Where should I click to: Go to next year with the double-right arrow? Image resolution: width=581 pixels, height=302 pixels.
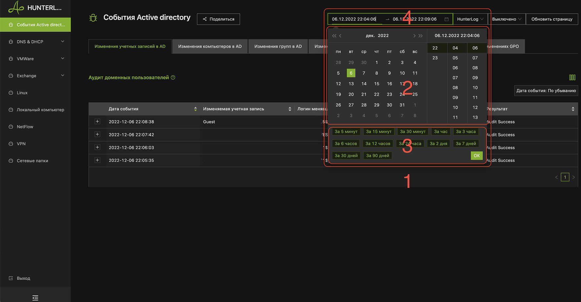[x=420, y=36]
